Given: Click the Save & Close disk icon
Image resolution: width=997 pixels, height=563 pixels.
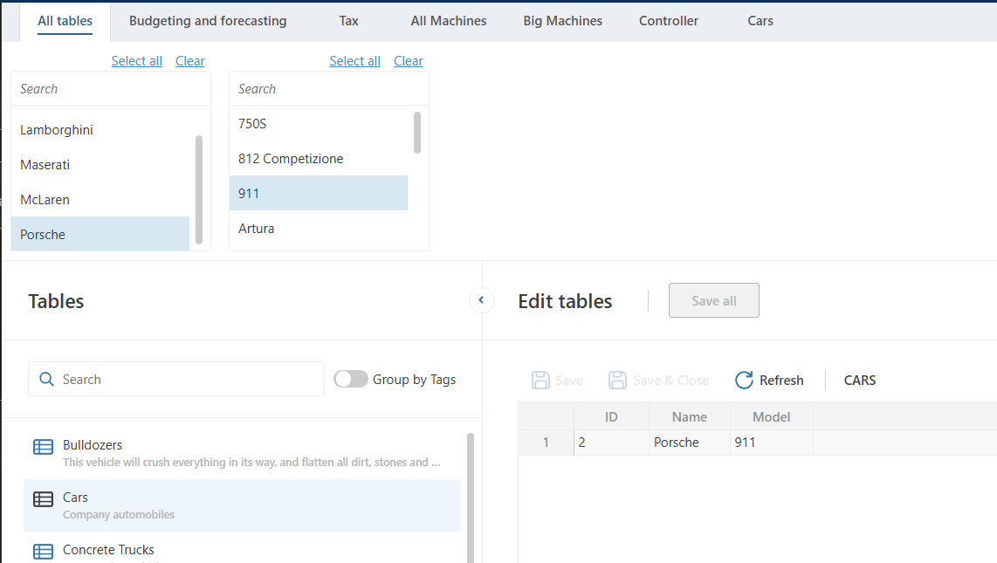Looking at the screenshot, I should point(618,380).
